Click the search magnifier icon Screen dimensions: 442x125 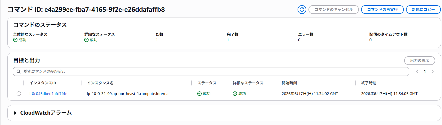(19, 72)
